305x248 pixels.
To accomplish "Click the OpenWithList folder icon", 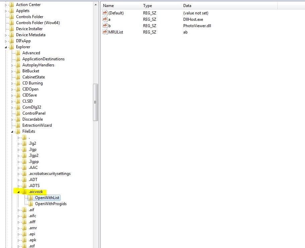I will (x=30, y=198).
